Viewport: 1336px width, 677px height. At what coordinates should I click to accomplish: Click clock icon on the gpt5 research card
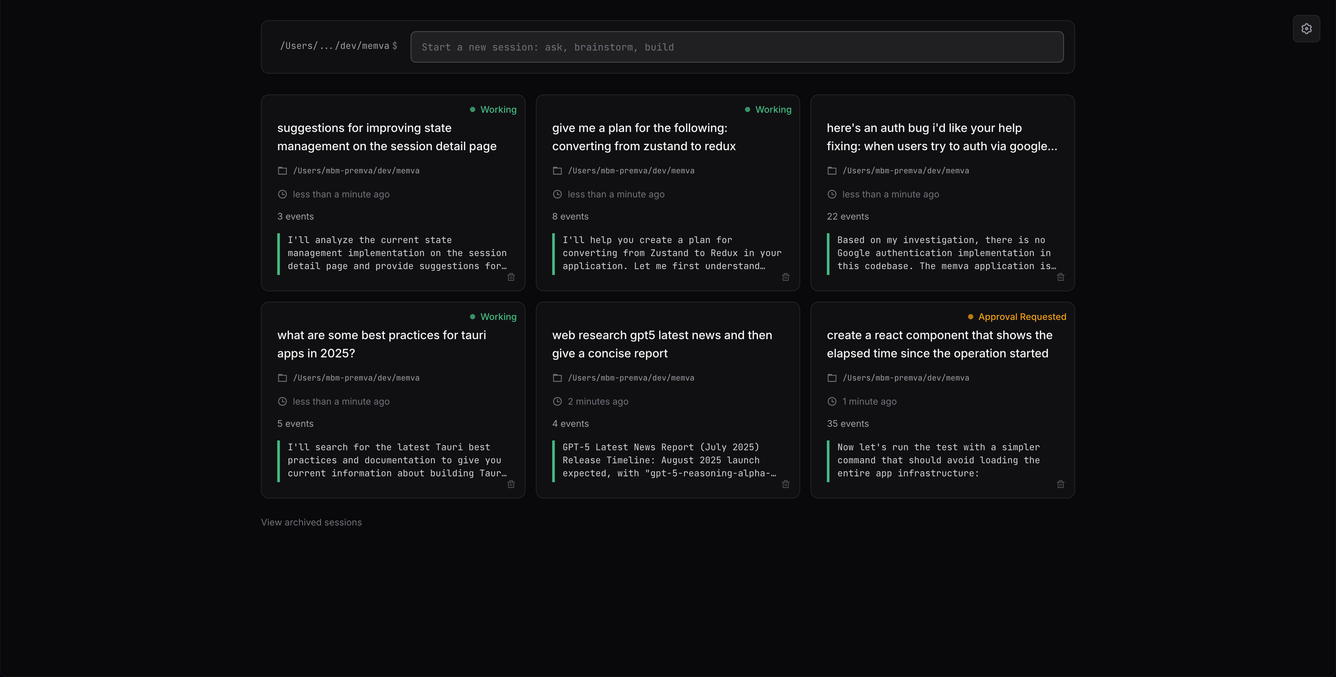click(557, 401)
